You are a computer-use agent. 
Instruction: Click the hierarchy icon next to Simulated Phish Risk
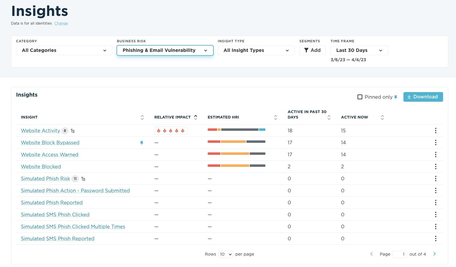coord(83,178)
